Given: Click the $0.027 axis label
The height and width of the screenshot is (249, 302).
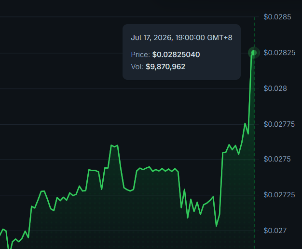Looking at the screenshot, I should tap(275, 231).
